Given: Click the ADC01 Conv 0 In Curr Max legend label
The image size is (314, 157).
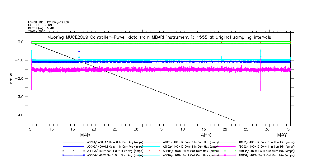Looking at the screenshot, I should [191, 142].
